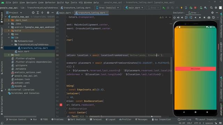Viewport: 223px width, 125px height.
Task: Rotate emulator right icon
Action: click(x=191, y=17)
